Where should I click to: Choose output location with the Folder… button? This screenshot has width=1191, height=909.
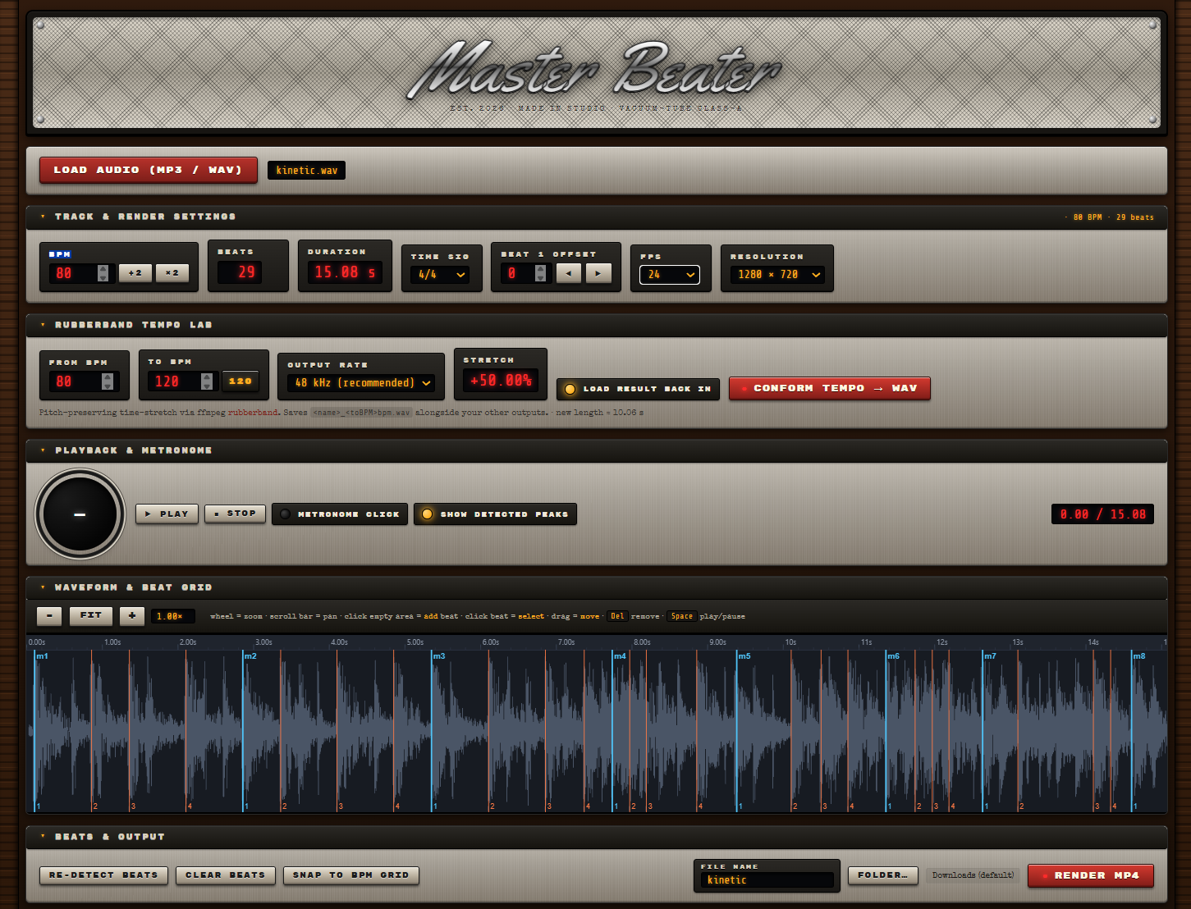coord(883,875)
